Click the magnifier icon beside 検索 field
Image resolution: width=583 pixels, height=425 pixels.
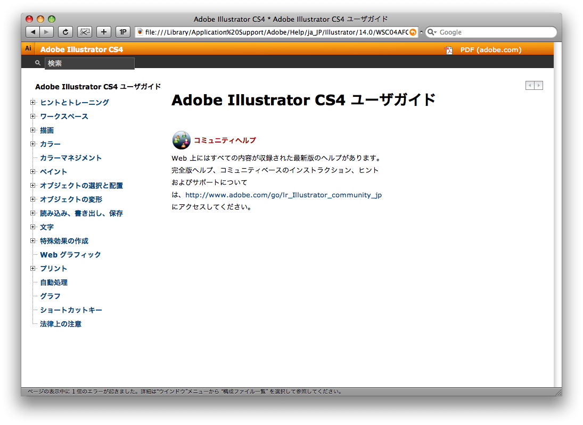click(x=38, y=63)
